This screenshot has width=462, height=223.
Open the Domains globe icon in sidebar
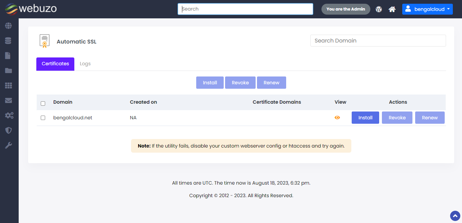[8, 25]
